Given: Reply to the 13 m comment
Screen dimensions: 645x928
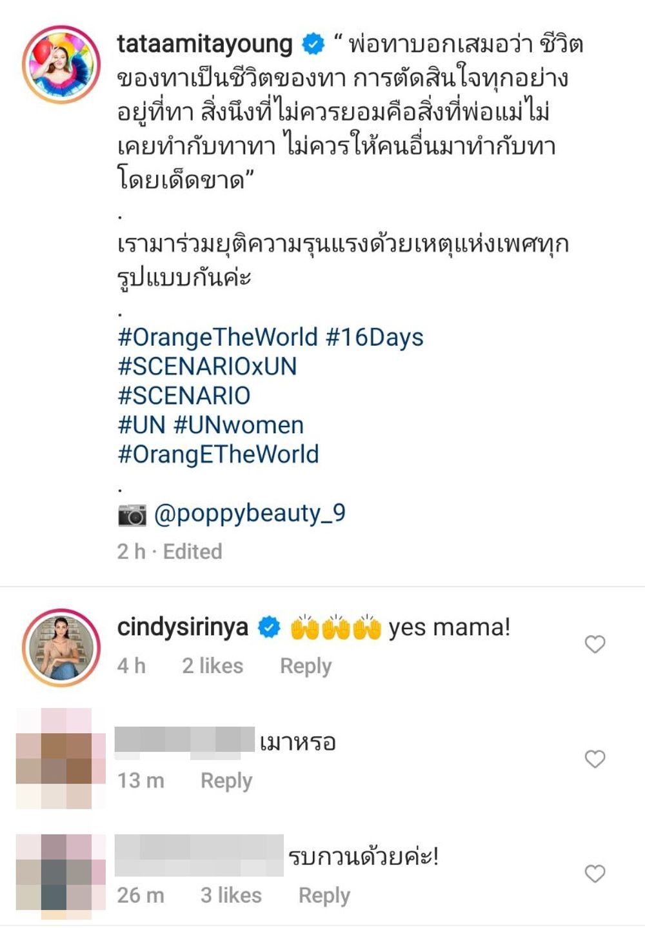Looking at the screenshot, I should click(226, 781).
